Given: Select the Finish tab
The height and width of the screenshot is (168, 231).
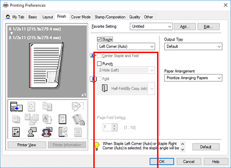Looking at the screenshot, I should pyautogui.click(x=62, y=16).
